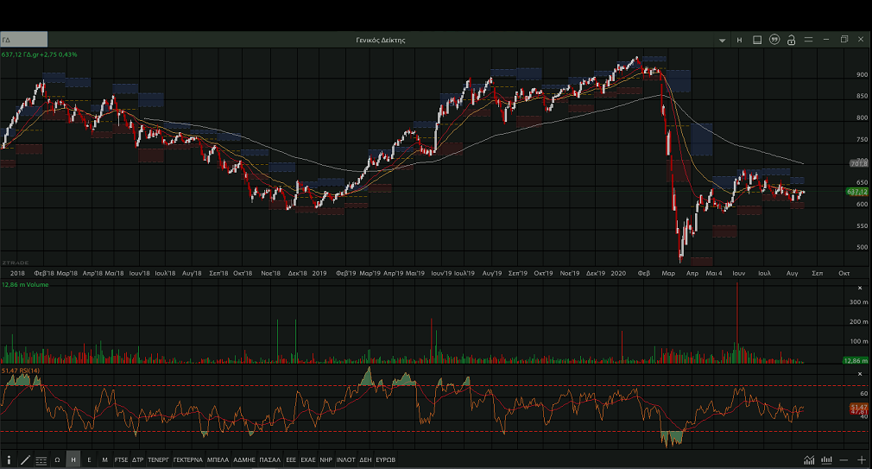This screenshot has height=469, width=872.
Task: Close the Volume panel with its X
Action: pyautogui.click(x=859, y=288)
